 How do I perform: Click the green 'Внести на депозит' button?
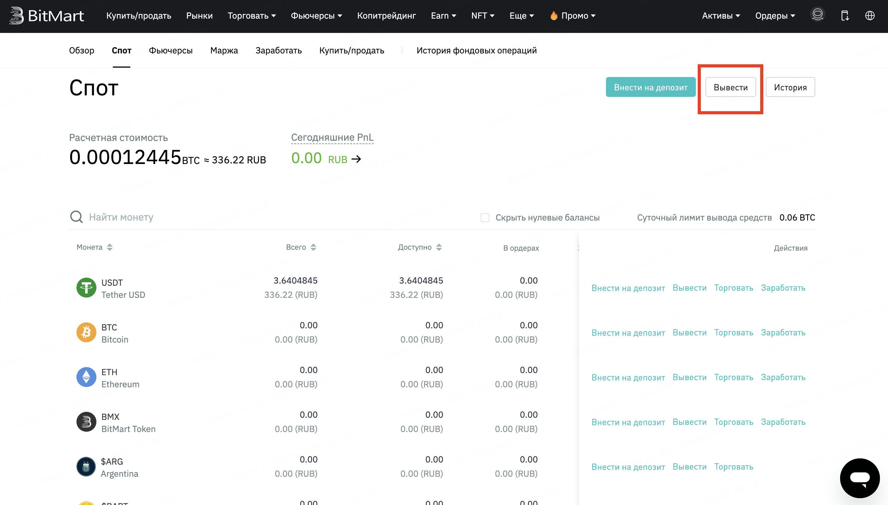coord(651,87)
